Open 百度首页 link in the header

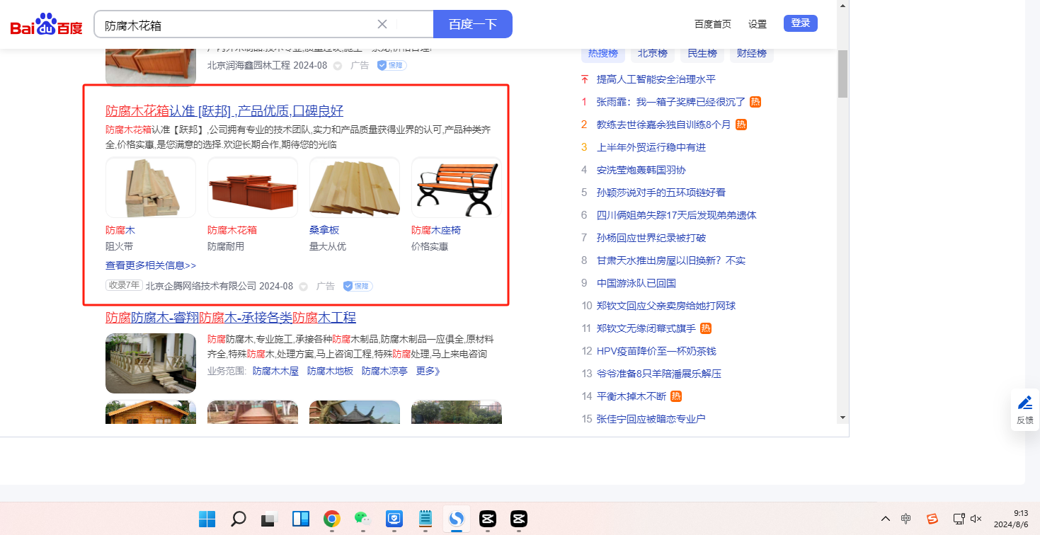click(x=713, y=24)
